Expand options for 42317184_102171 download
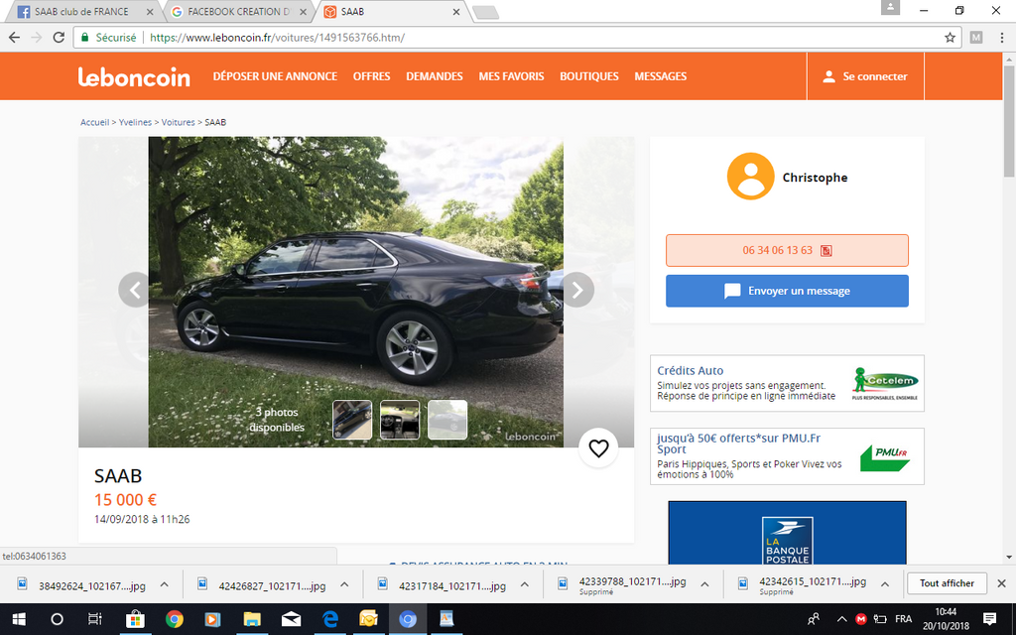The width and height of the screenshot is (1016, 635). coord(525,584)
